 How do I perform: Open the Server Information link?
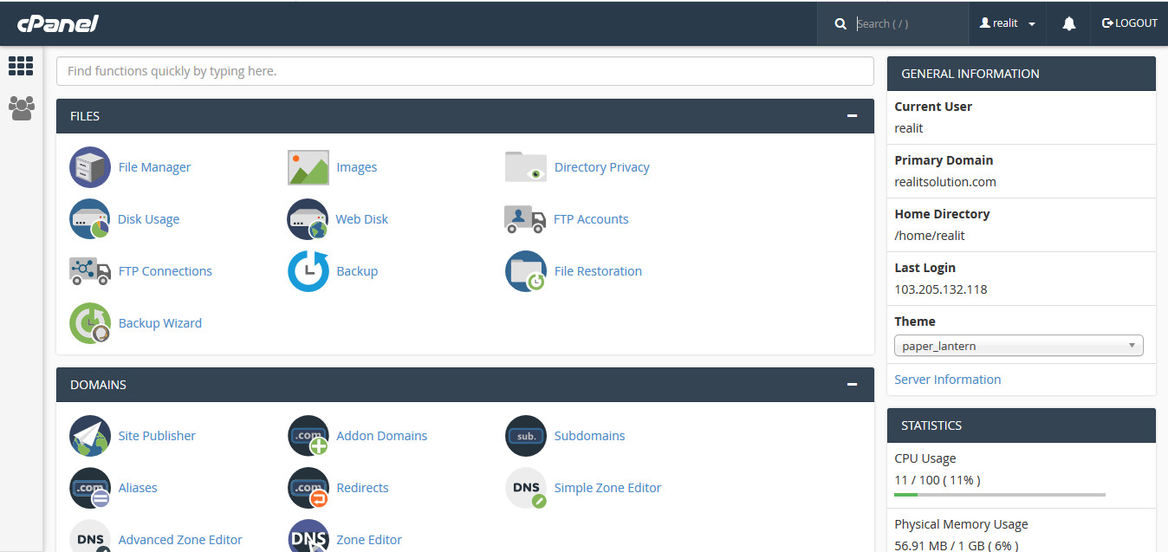(x=947, y=380)
